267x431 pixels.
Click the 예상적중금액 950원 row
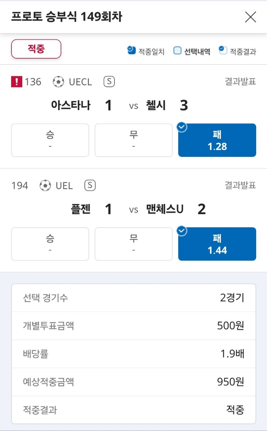[x=133, y=382]
